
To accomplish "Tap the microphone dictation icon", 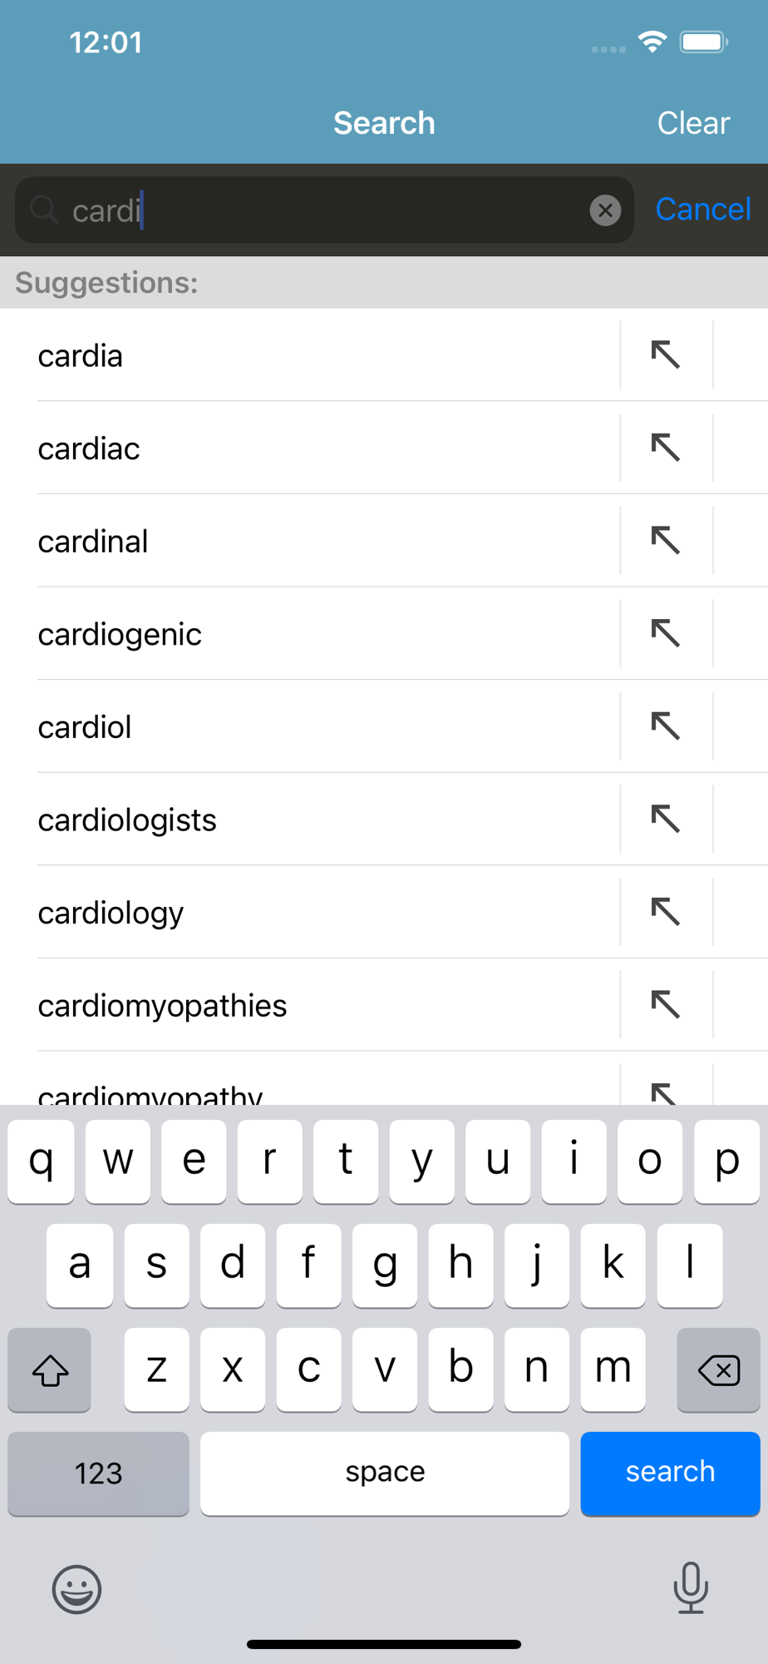I will (x=691, y=1587).
